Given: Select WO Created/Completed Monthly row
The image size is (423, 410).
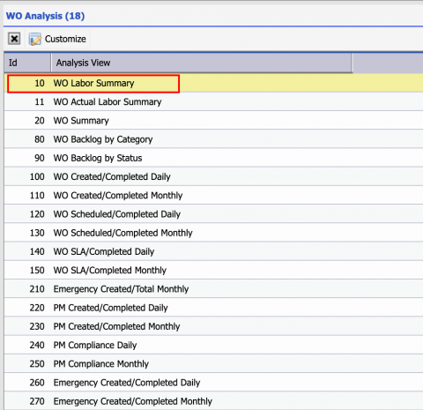Looking at the screenshot, I should pos(213,196).
